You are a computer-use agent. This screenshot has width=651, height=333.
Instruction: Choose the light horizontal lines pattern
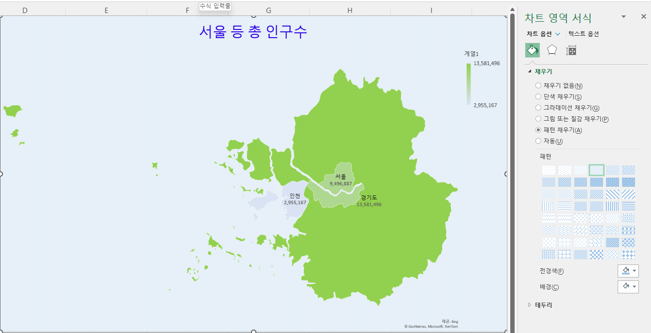(565, 206)
